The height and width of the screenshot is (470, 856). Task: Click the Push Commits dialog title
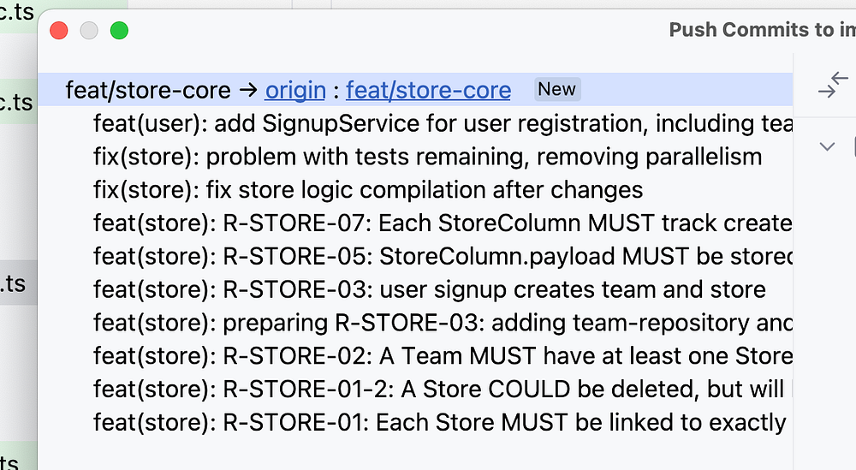[x=761, y=30]
